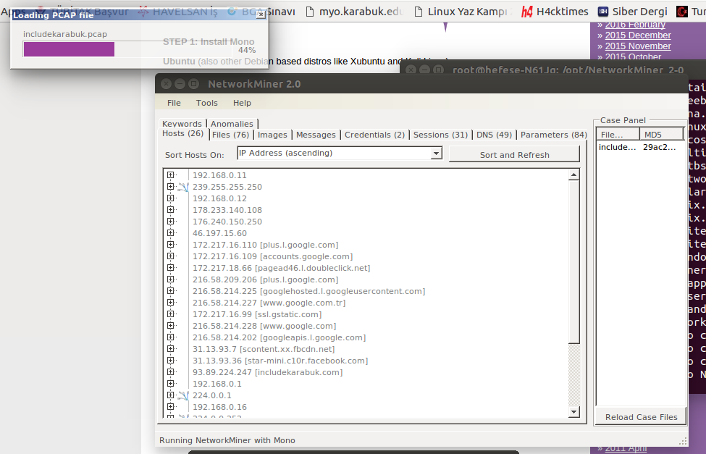This screenshot has height=454, width=706.
Task: Open the 2016 February archive link
Action: click(x=635, y=25)
